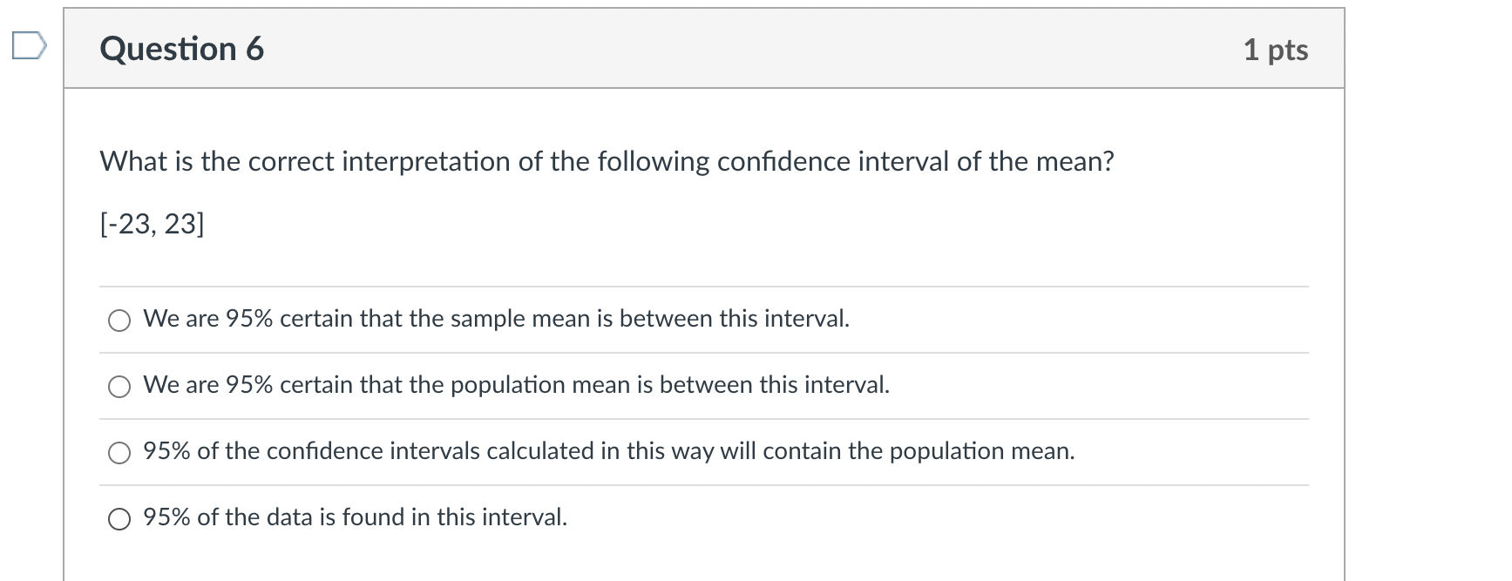
Task: Click the sample mean answer text
Action: click(497, 319)
